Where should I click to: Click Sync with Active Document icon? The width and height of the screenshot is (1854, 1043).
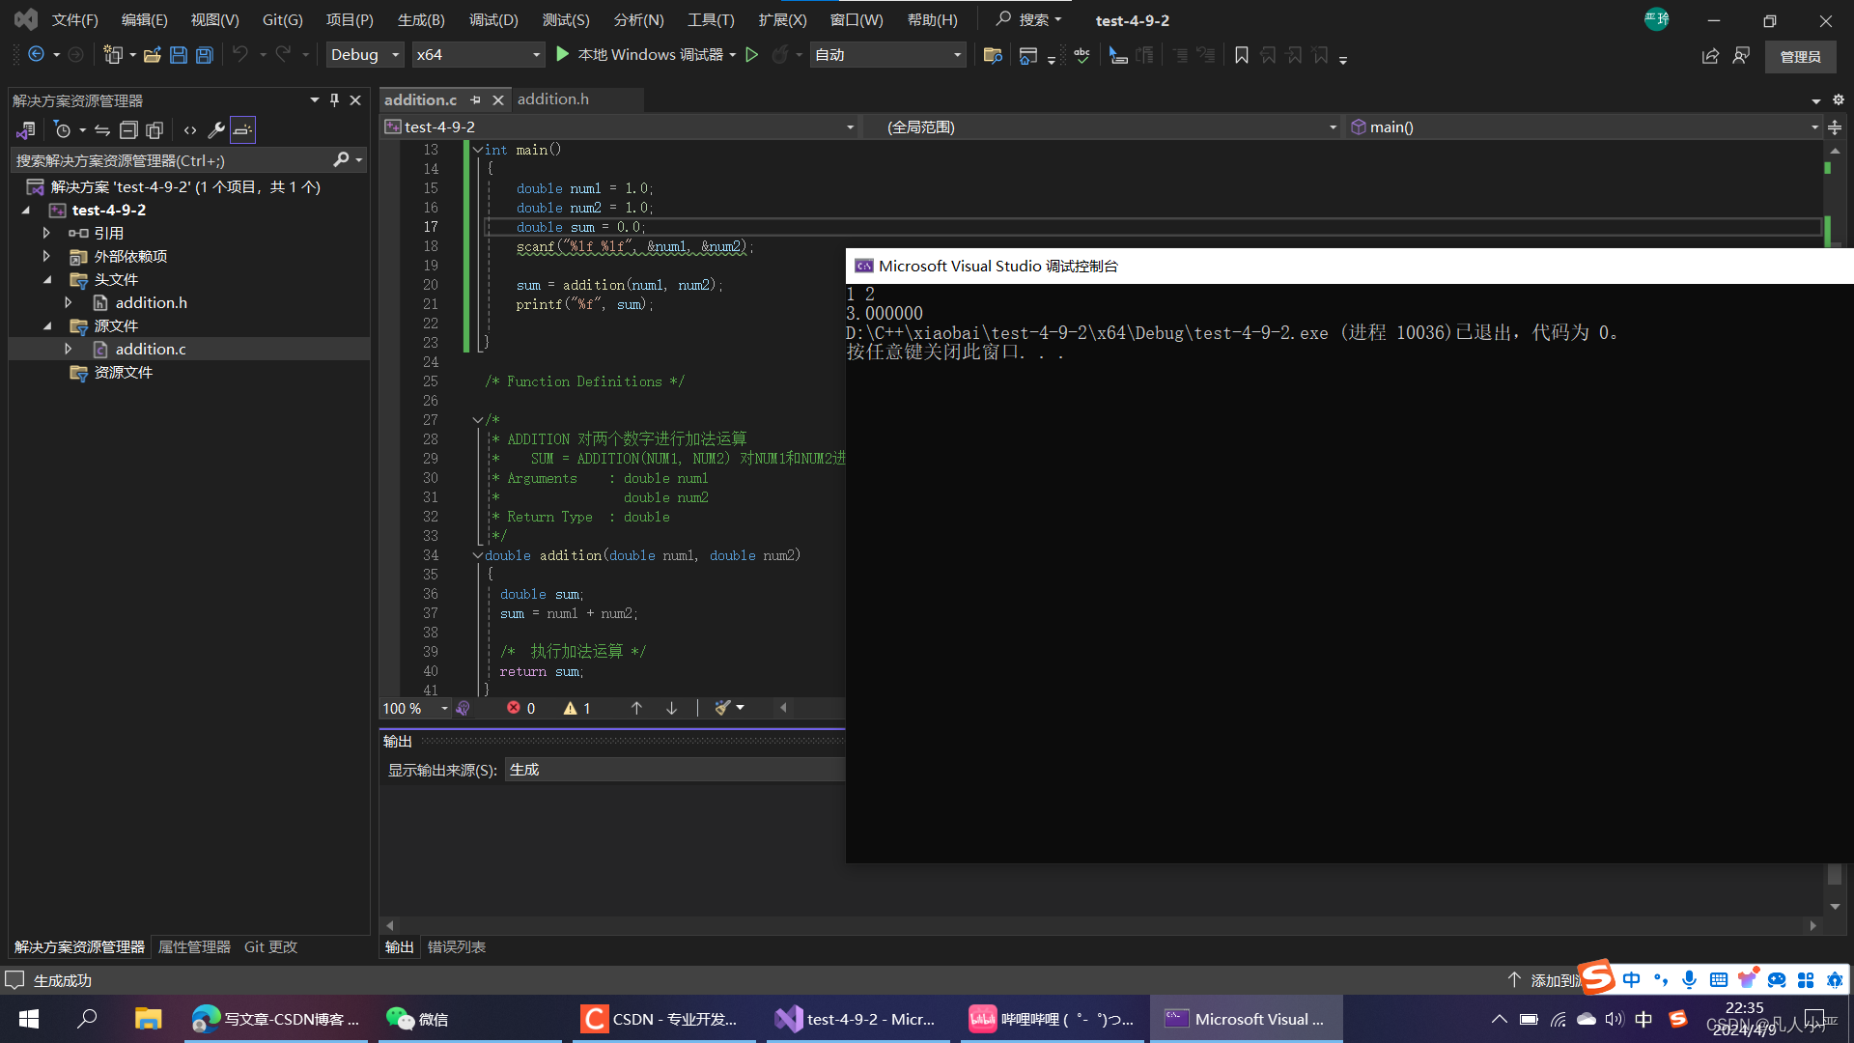pyautogui.click(x=102, y=129)
